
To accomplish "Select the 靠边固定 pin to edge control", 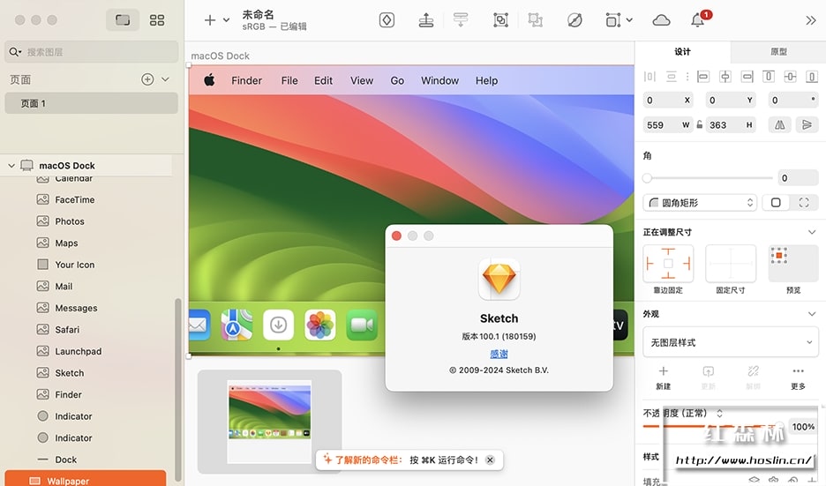I will tap(668, 263).
